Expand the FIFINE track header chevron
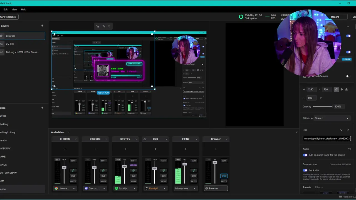The image size is (356, 200). coord(196,139)
